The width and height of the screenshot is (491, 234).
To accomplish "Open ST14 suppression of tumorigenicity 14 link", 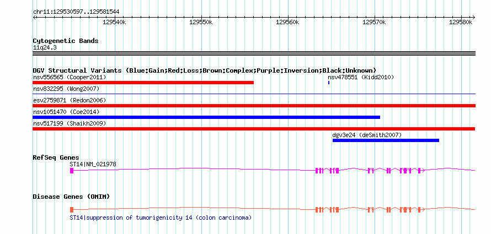I will (161, 217).
